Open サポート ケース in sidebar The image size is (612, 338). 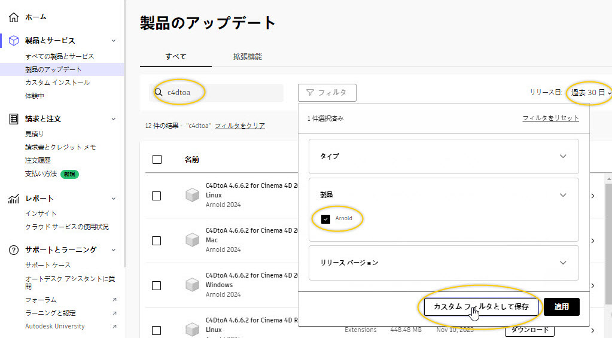click(48, 265)
